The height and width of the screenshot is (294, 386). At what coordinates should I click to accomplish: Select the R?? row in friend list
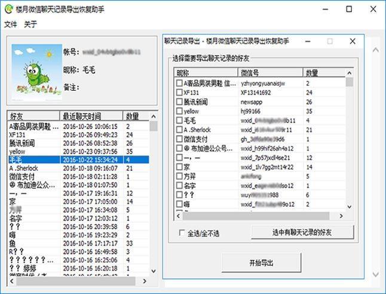click(x=79, y=252)
